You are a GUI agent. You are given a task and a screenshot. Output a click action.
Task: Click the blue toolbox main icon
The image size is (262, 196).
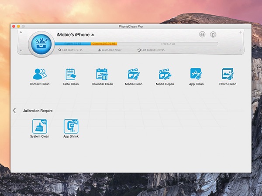point(41,44)
